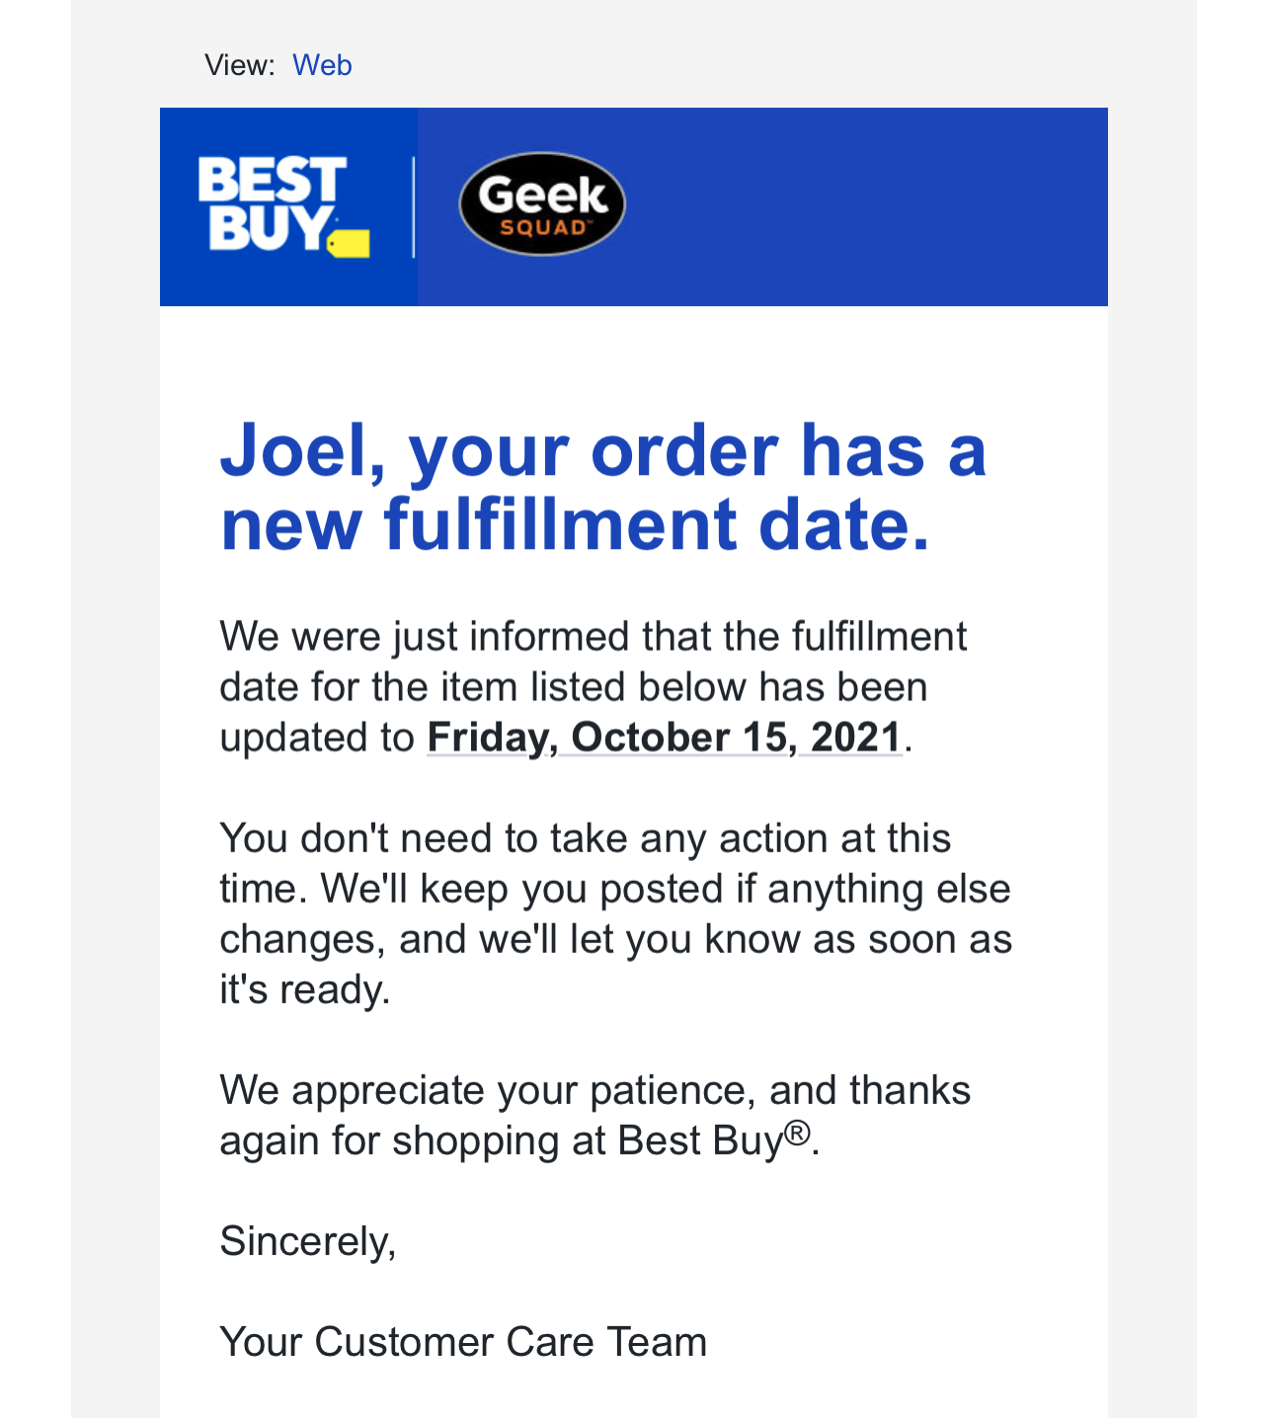Click the 'We appreciate your patience' paragraph
This screenshot has width=1268, height=1418.
coord(594,1116)
